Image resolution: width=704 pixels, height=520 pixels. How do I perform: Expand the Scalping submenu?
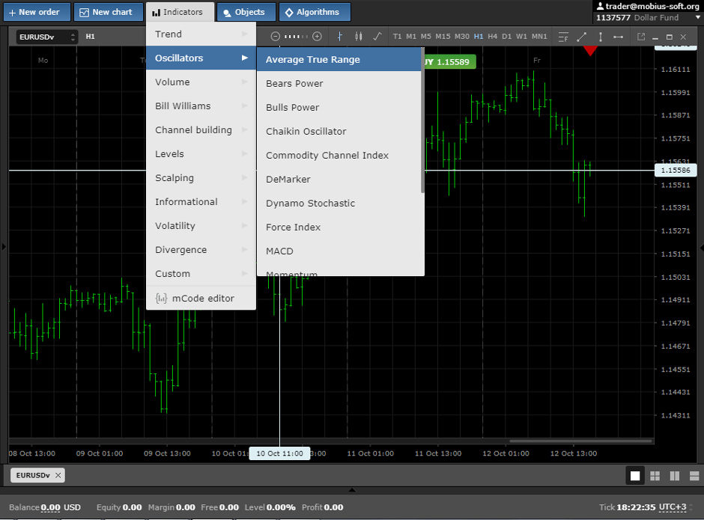[x=201, y=177]
